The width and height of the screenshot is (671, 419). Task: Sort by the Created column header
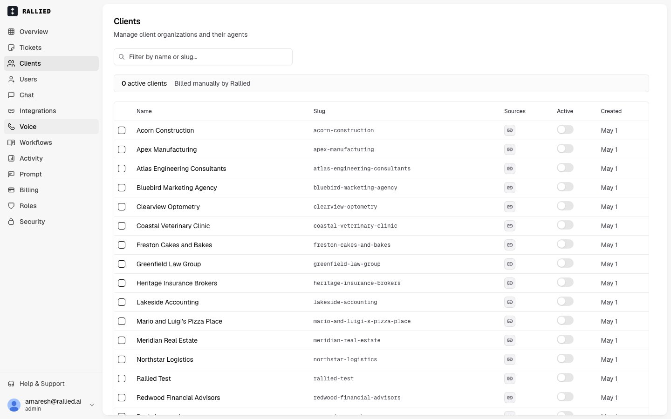[611, 111]
